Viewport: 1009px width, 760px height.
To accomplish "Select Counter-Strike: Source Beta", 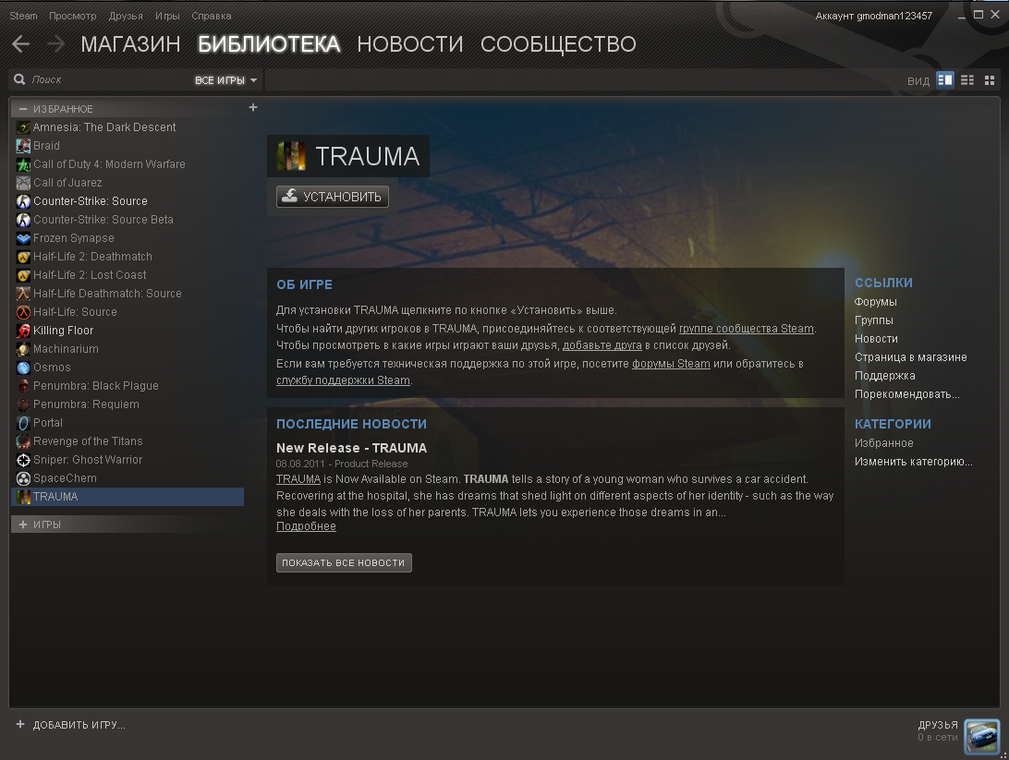I will pyautogui.click(x=128, y=220).
